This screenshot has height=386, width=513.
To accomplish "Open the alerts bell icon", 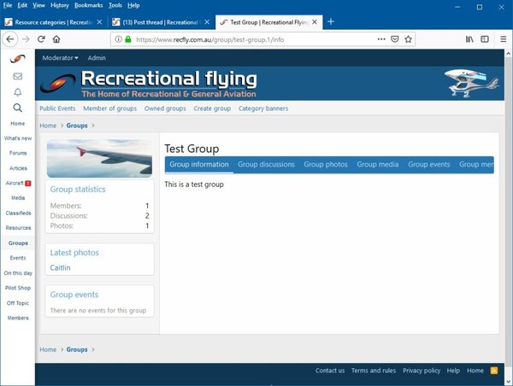I will click(x=17, y=92).
